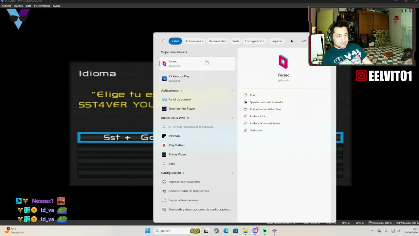Open the Vista menu
This screenshot has width=419, height=236.
(28, 6)
